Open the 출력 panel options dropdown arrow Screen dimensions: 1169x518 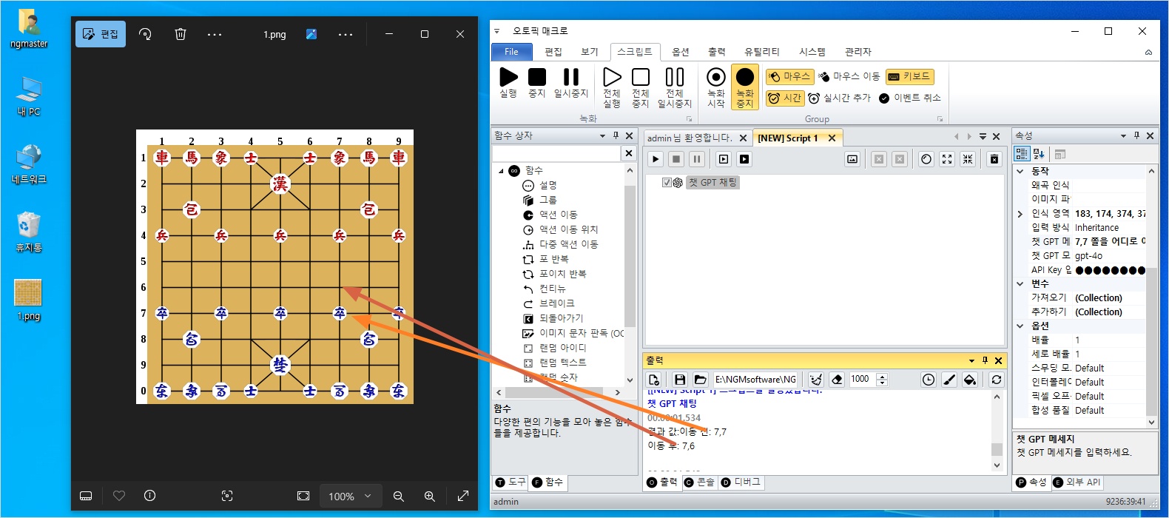click(971, 360)
